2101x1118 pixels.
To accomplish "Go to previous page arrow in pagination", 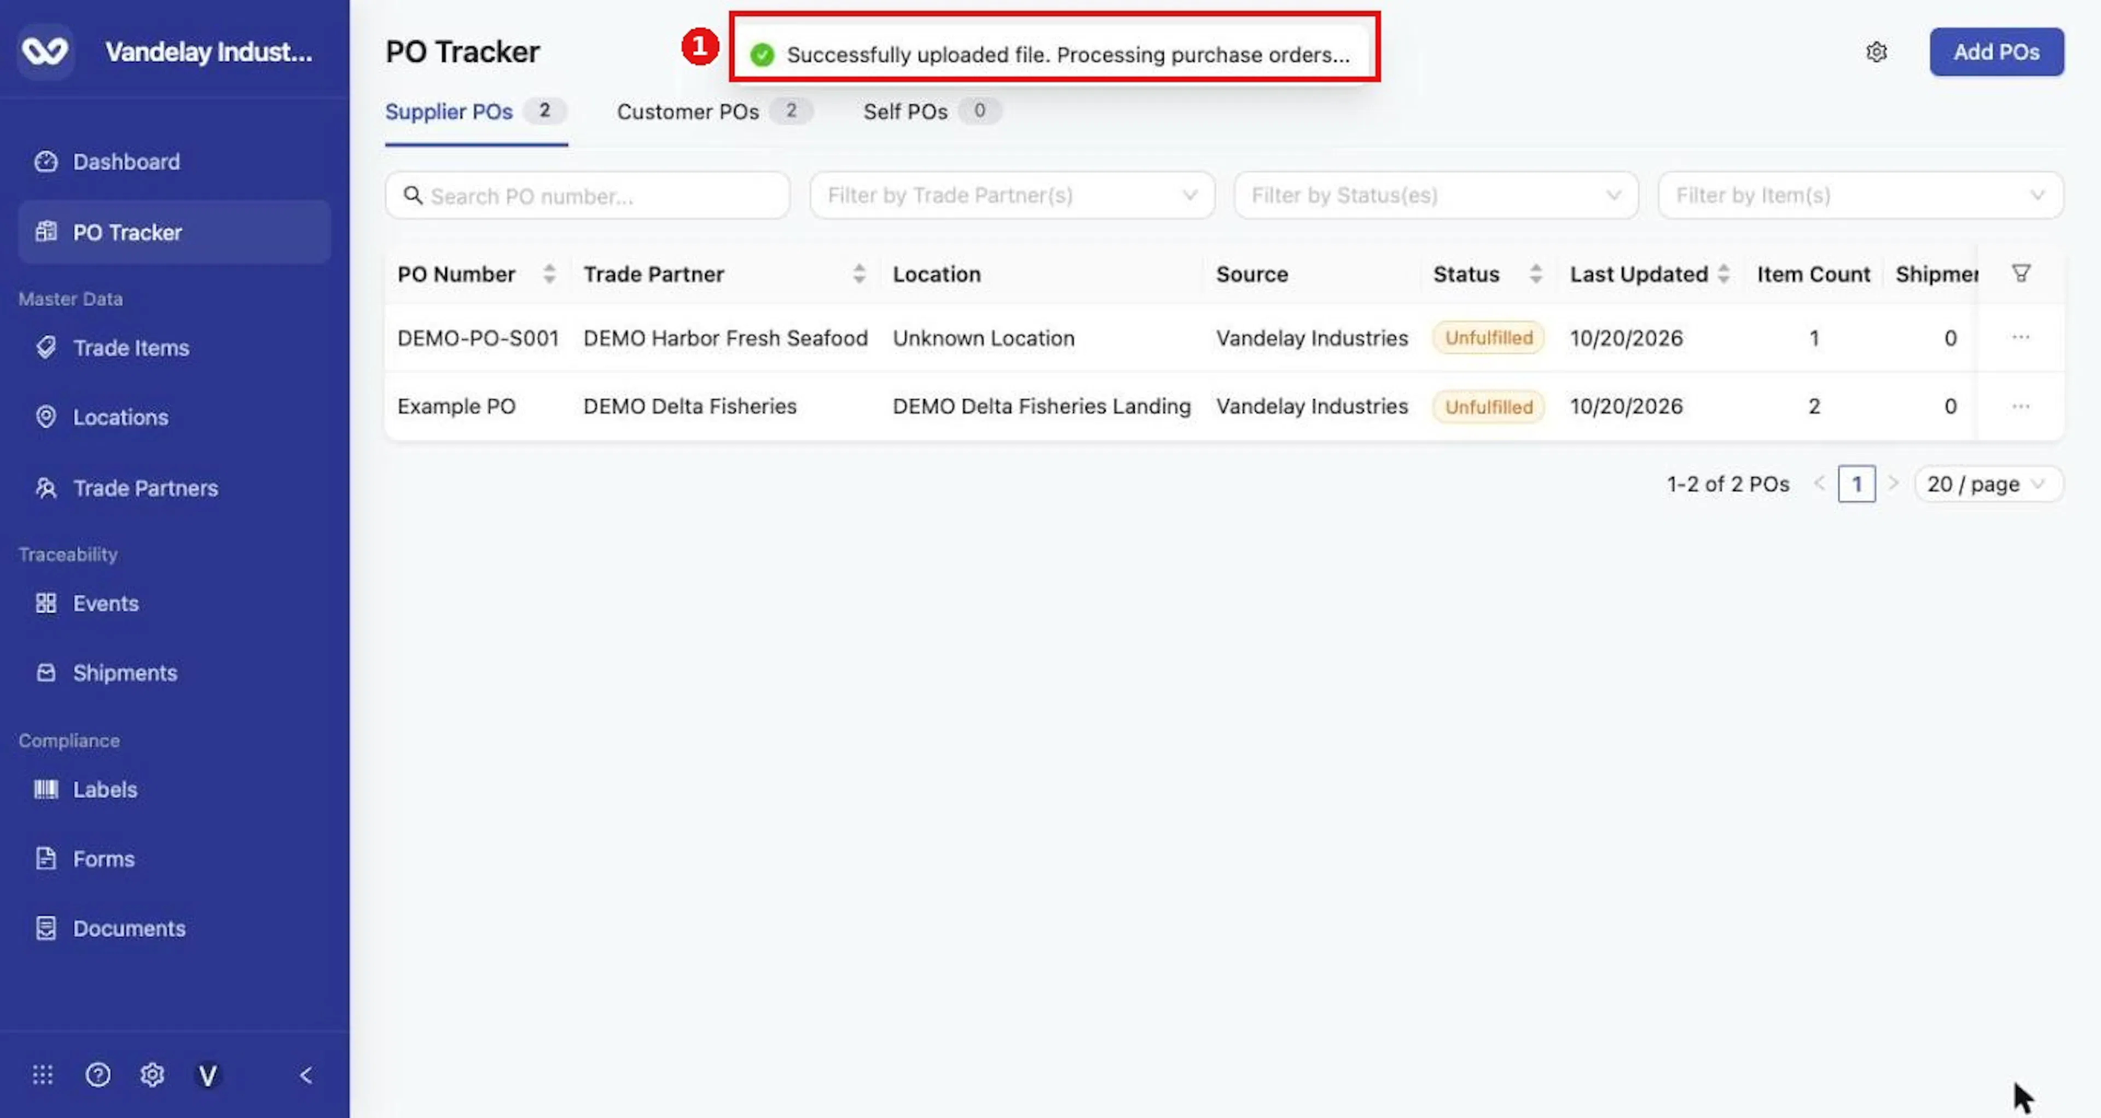I will pos(1819,484).
